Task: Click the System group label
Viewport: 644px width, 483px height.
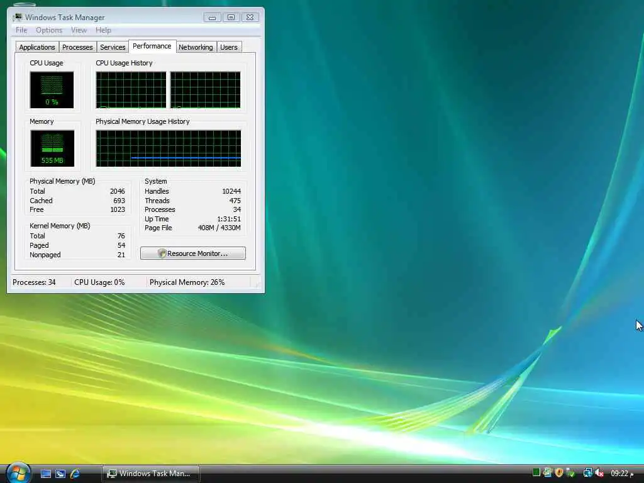Action: click(x=156, y=182)
